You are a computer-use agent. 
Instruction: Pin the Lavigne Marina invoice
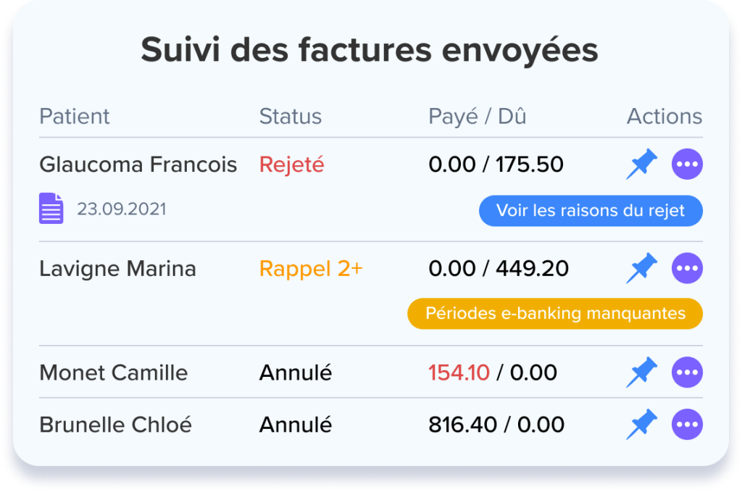[x=641, y=269]
